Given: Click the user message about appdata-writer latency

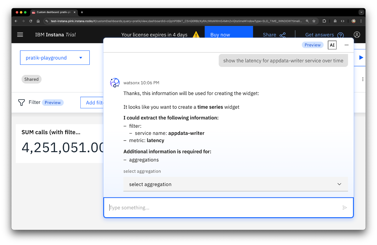Looking at the screenshot, I should tap(283, 60).
